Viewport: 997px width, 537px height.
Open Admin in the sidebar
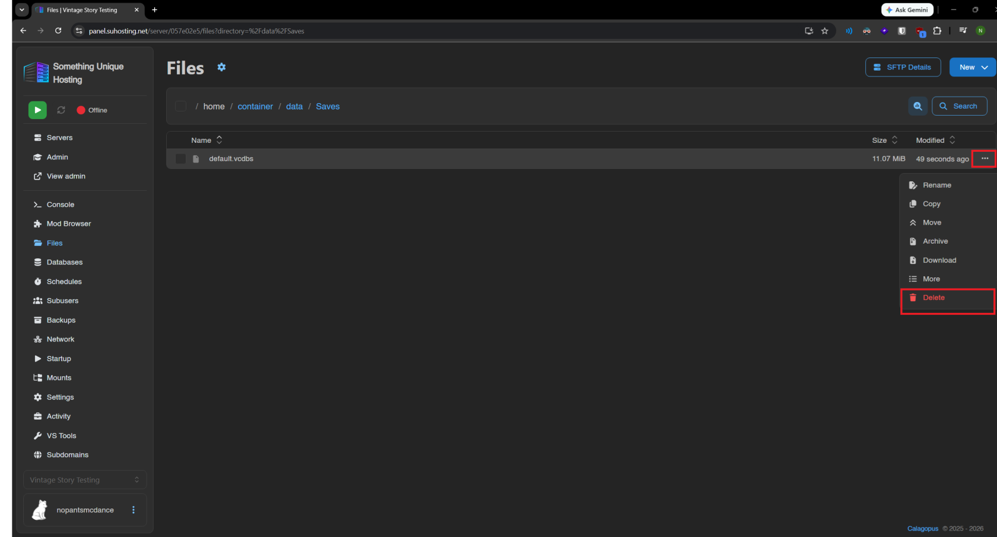tap(85, 157)
